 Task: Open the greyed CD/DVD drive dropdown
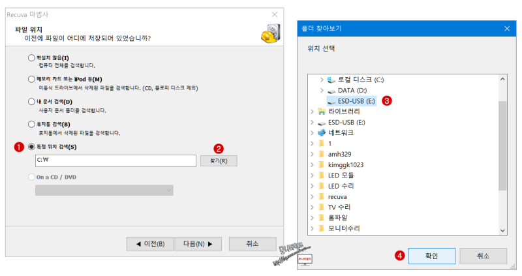click(104, 190)
